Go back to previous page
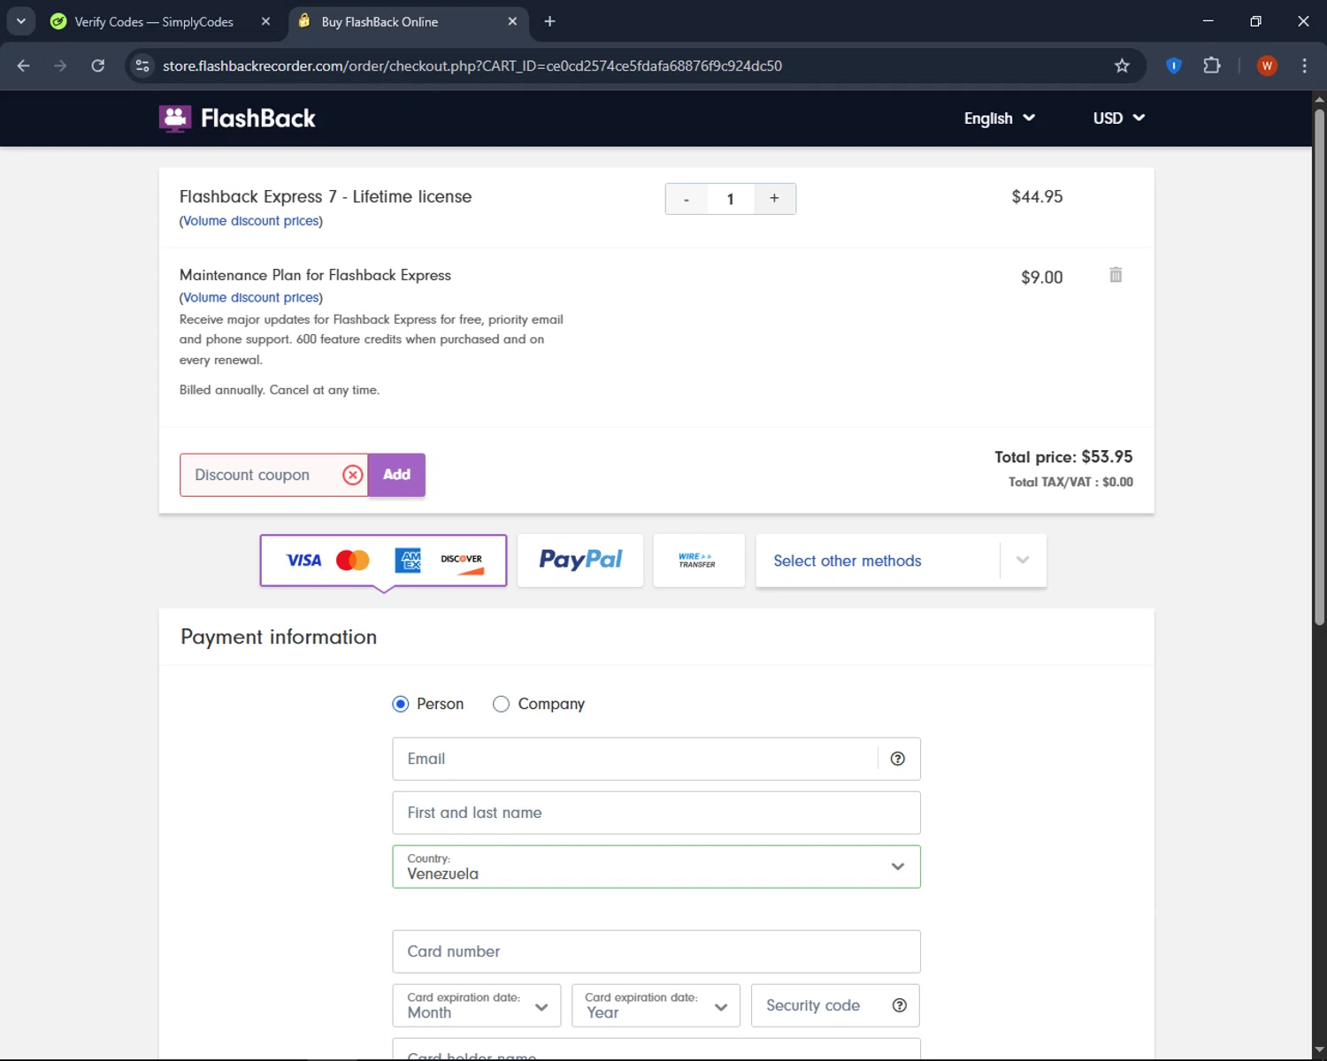 24,65
